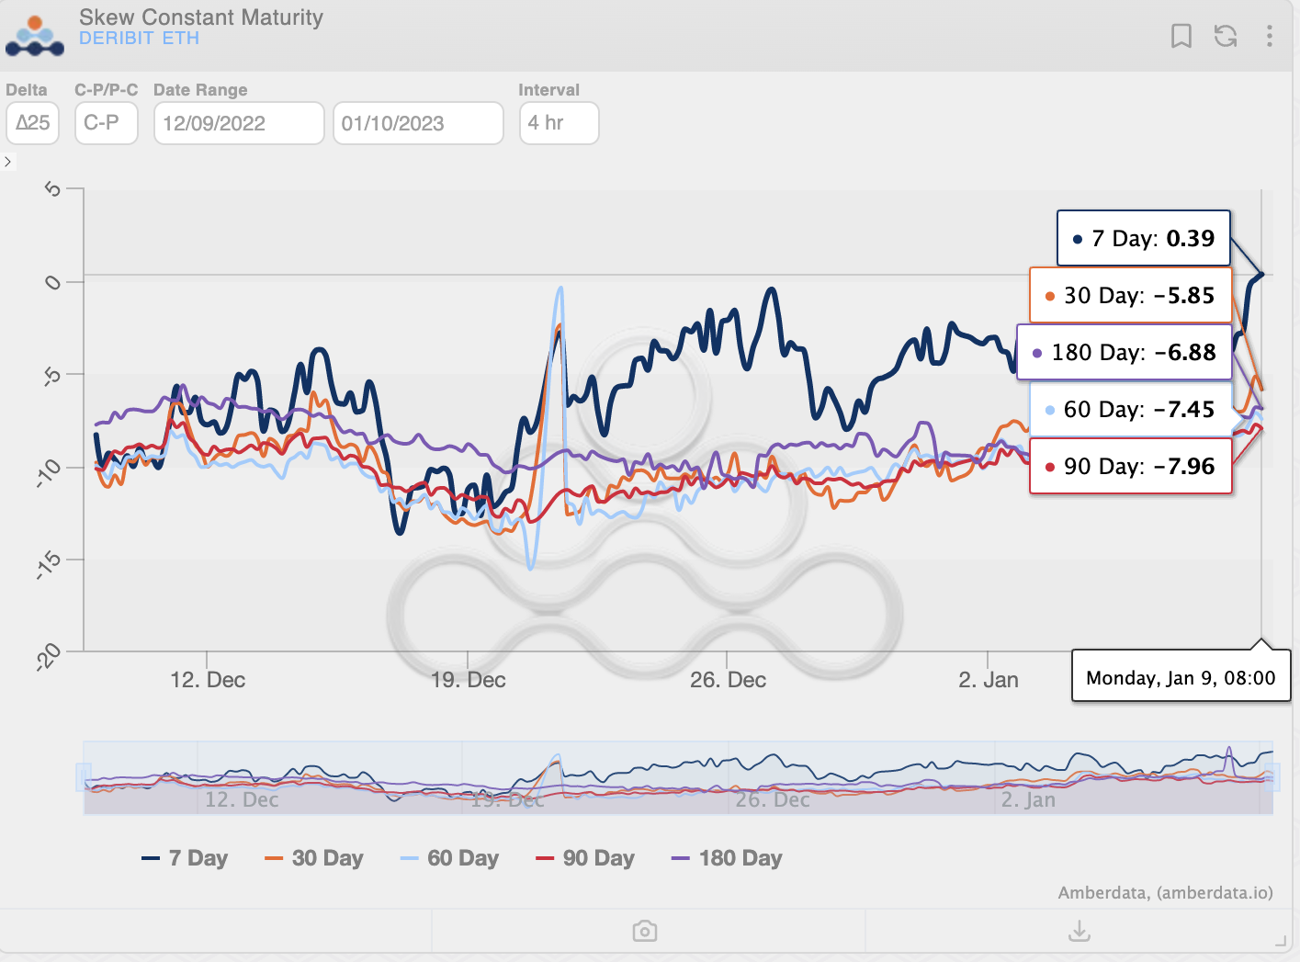Screen dimensions: 1300x962
Task: Expand the side panel chevron arrow
Action: click(7, 162)
